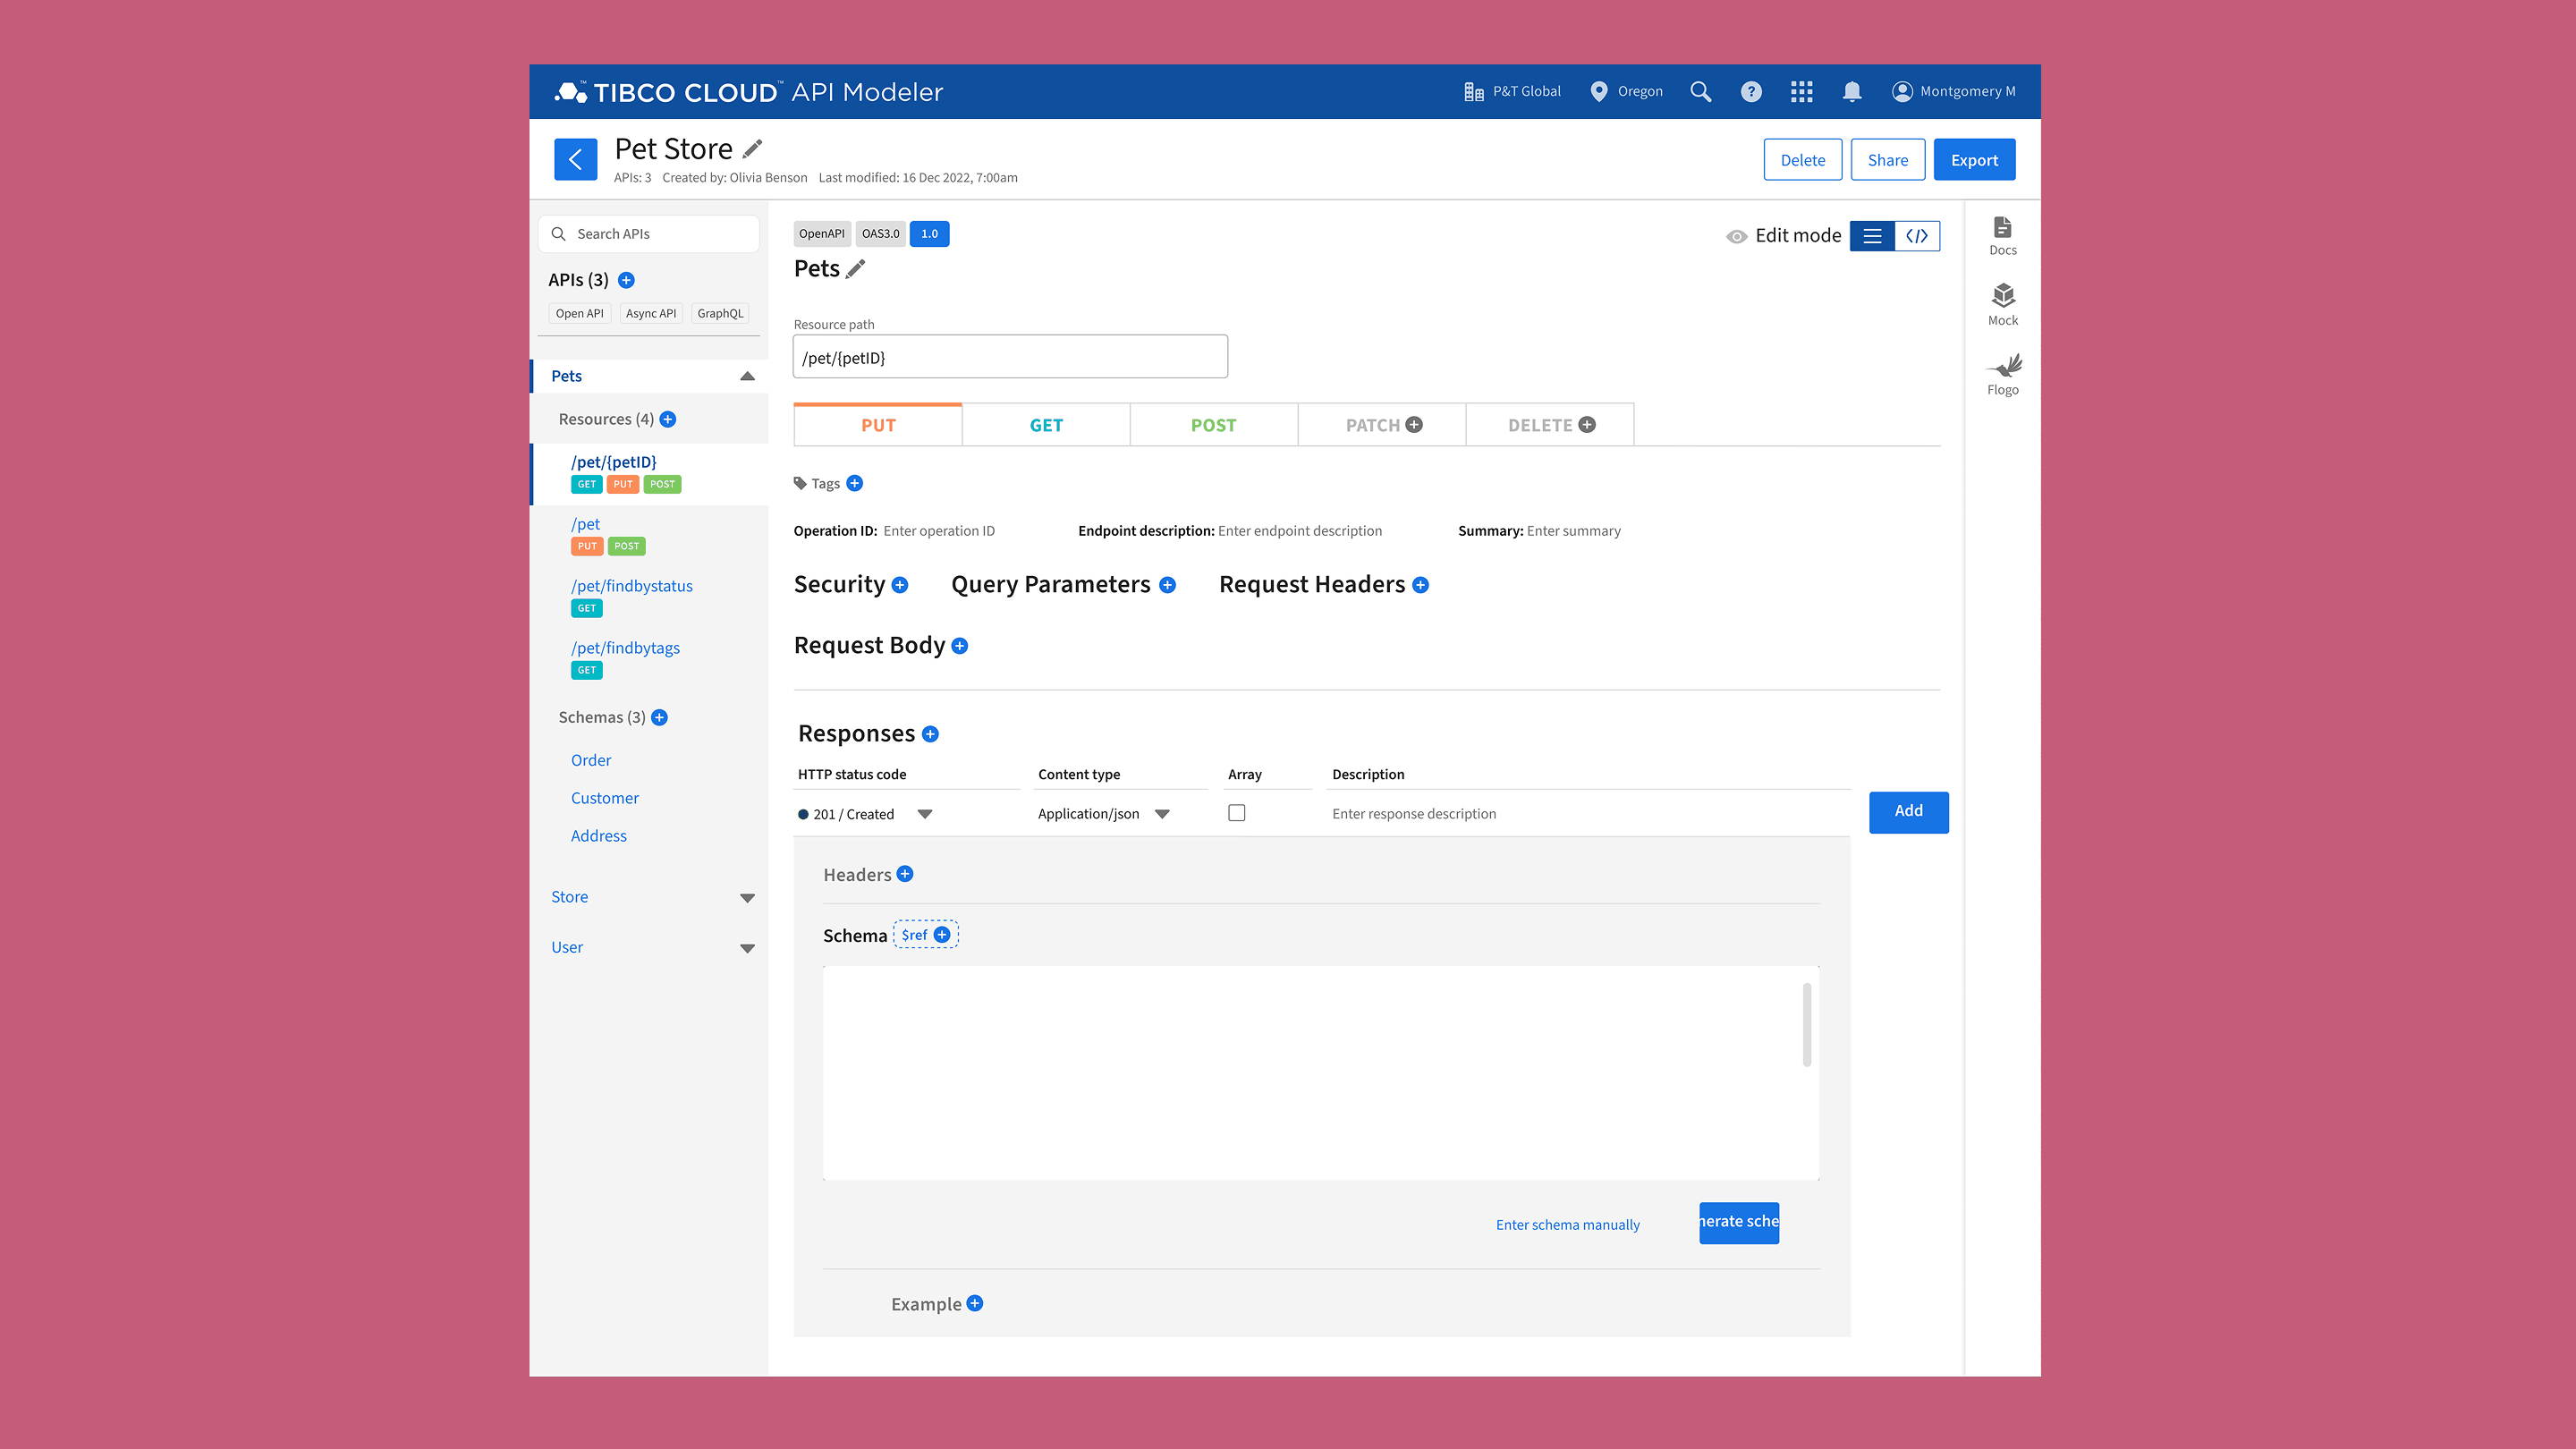This screenshot has width=2576, height=1449.
Task: Open the Application/json content type dropdown
Action: tap(1162, 813)
